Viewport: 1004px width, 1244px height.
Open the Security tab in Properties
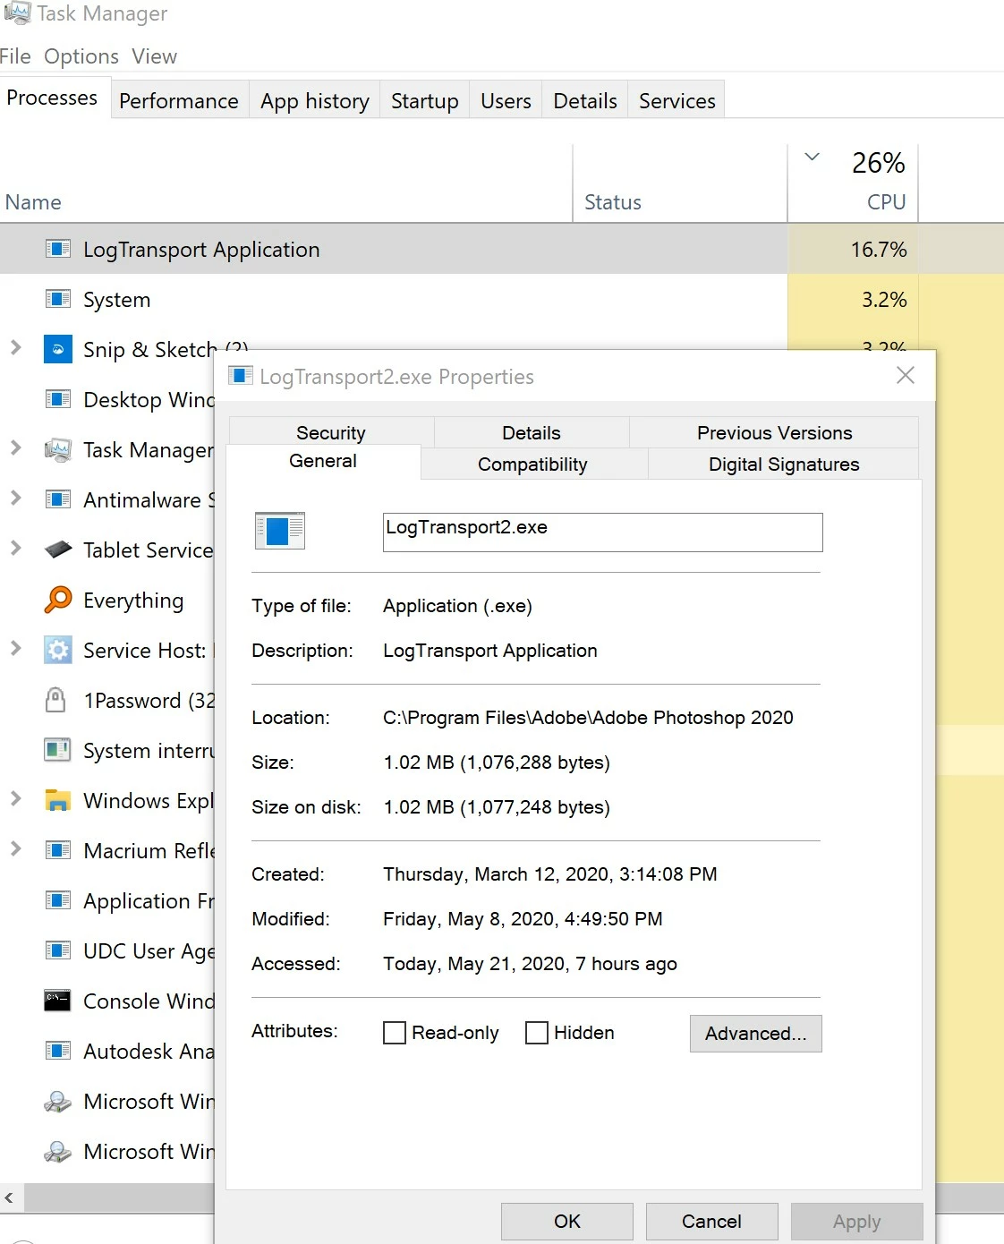[331, 432]
